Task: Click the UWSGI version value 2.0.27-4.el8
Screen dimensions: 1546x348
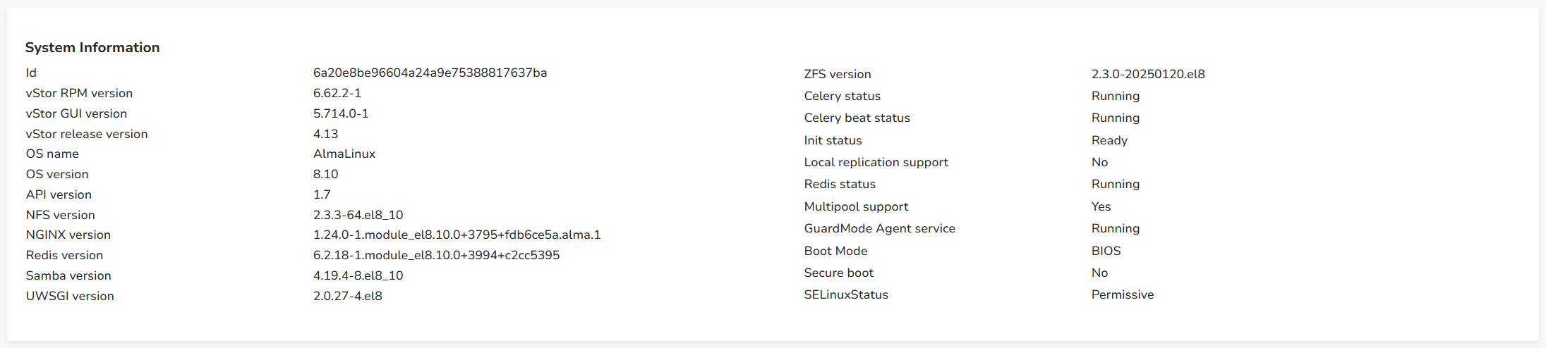Action: 347,296
